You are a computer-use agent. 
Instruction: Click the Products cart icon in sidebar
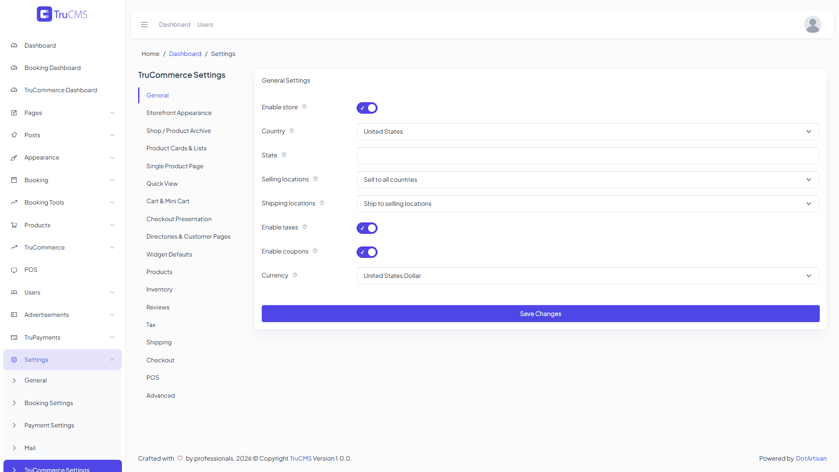pos(14,225)
